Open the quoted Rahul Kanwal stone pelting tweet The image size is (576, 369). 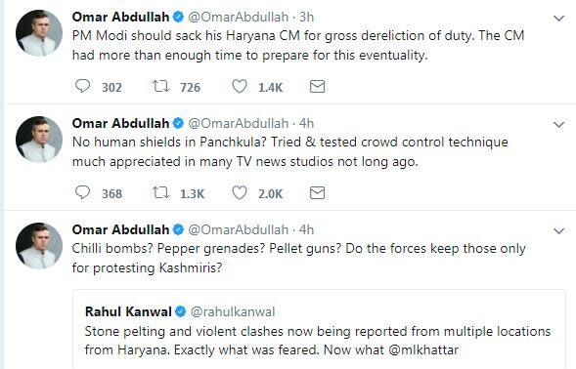pos(319,329)
